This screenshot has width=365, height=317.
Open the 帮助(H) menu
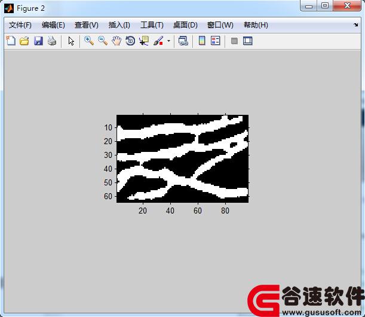(256, 25)
